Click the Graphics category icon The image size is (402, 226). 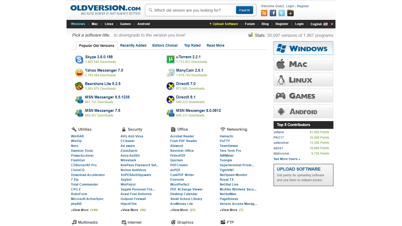[x=173, y=222]
